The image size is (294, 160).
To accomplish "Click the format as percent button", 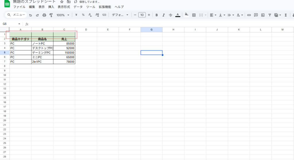I will (x=83, y=15).
